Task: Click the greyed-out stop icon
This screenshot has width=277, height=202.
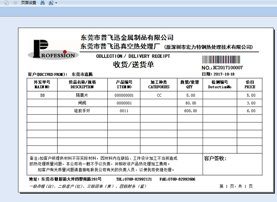Action: 15,3
